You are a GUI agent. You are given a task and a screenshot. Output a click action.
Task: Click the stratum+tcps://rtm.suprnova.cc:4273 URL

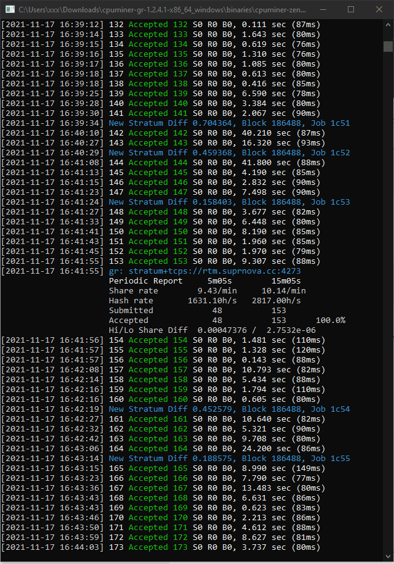[x=215, y=271]
